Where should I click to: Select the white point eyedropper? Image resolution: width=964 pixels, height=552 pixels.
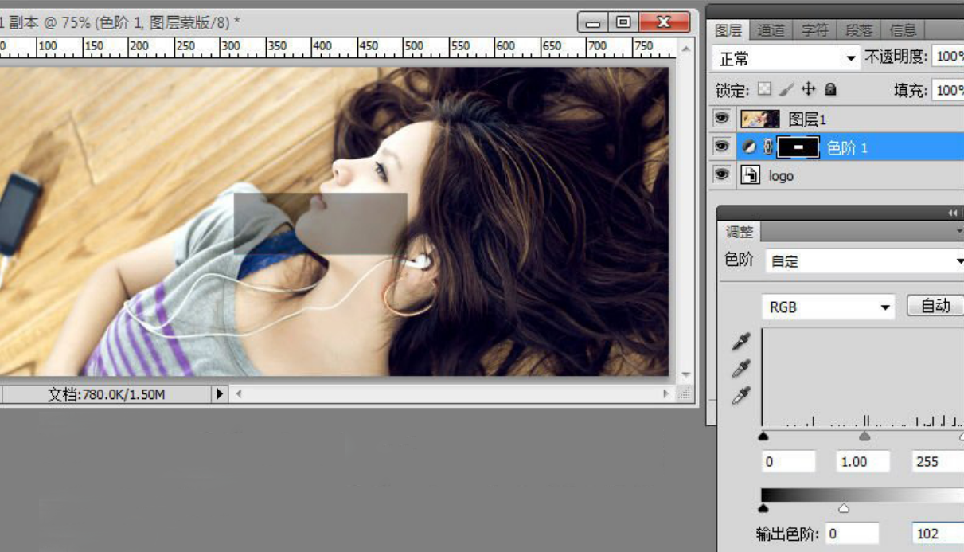click(x=741, y=395)
